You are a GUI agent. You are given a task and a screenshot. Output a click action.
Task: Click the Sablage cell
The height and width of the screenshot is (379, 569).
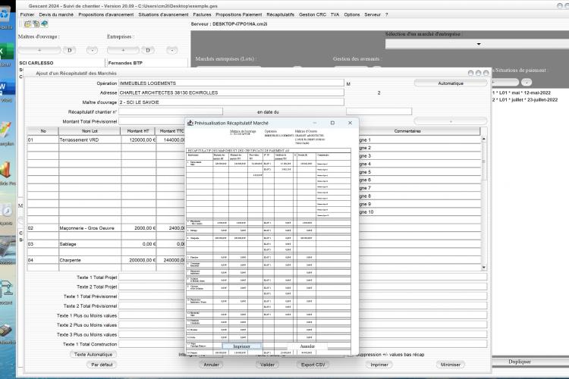90,244
